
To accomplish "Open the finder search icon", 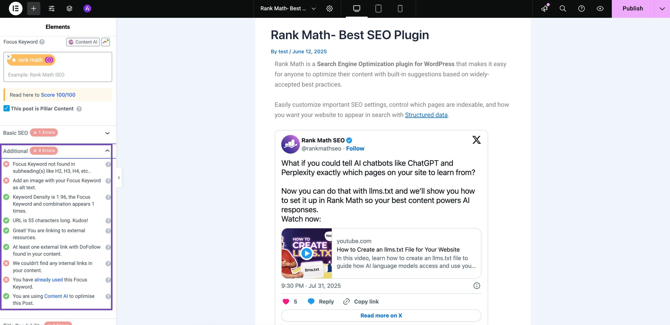I will [563, 9].
